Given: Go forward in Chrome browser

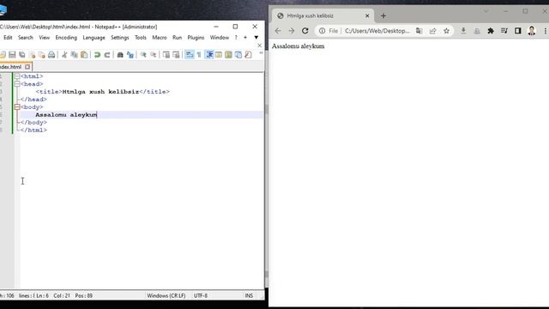Looking at the screenshot, I should [x=292, y=31].
